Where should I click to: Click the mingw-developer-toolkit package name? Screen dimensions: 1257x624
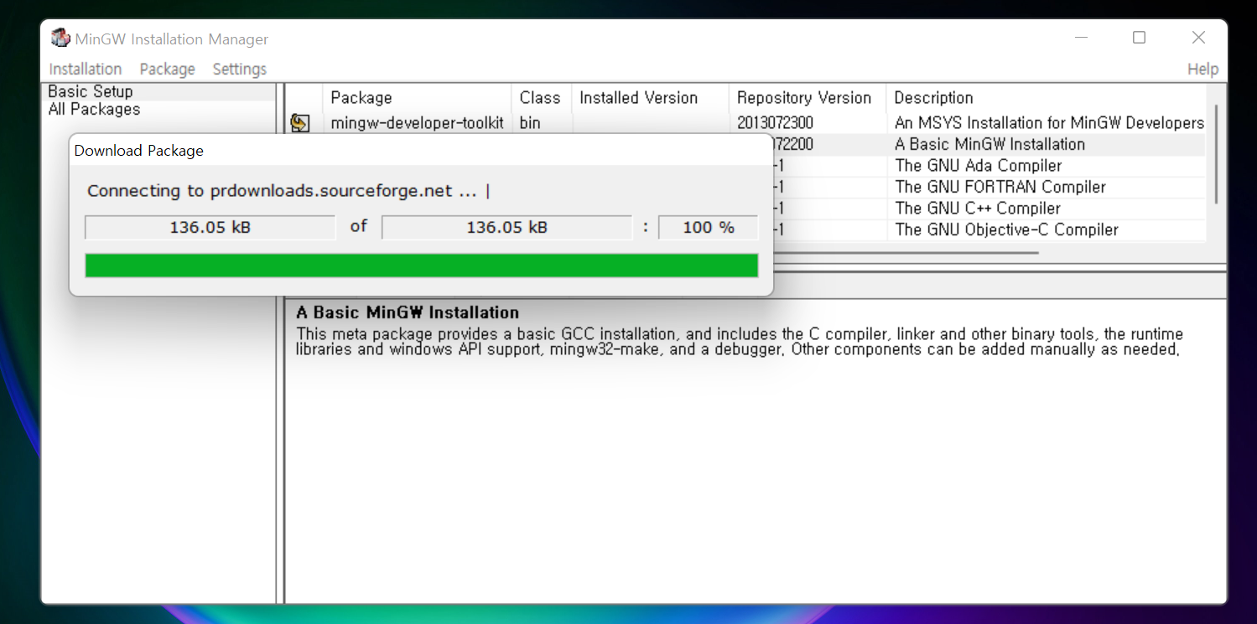pyautogui.click(x=418, y=123)
